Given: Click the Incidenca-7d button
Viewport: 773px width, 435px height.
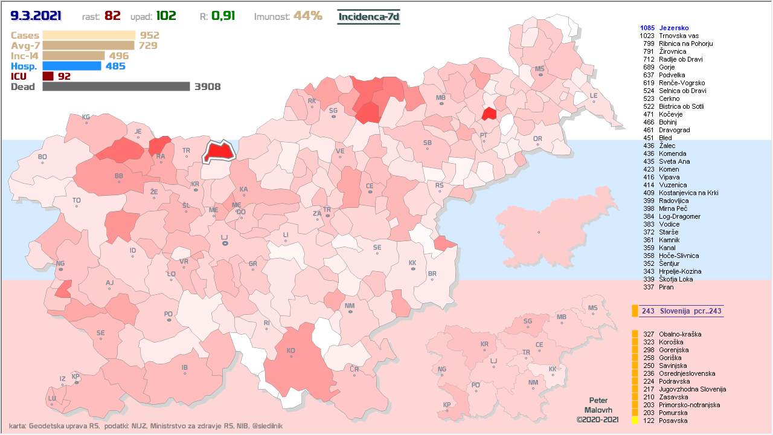Looking at the screenshot, I should (x=368, y=16).
